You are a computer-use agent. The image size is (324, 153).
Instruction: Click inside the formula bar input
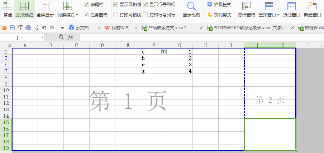pos(202,37)
